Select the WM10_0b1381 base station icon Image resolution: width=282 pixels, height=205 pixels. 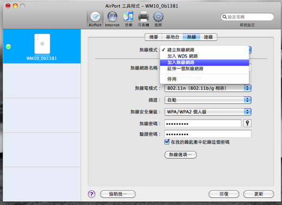[x=42, y=44]
